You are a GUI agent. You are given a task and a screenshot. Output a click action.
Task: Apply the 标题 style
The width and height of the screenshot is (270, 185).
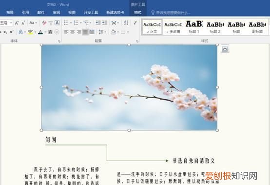(x=236, y=27)
